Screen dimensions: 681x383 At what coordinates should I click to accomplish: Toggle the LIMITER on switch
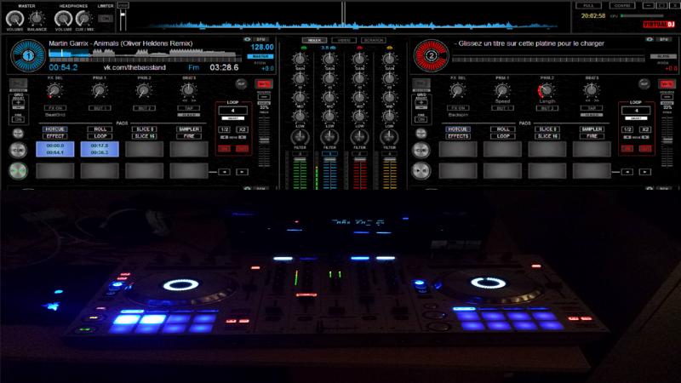(106, 19)
